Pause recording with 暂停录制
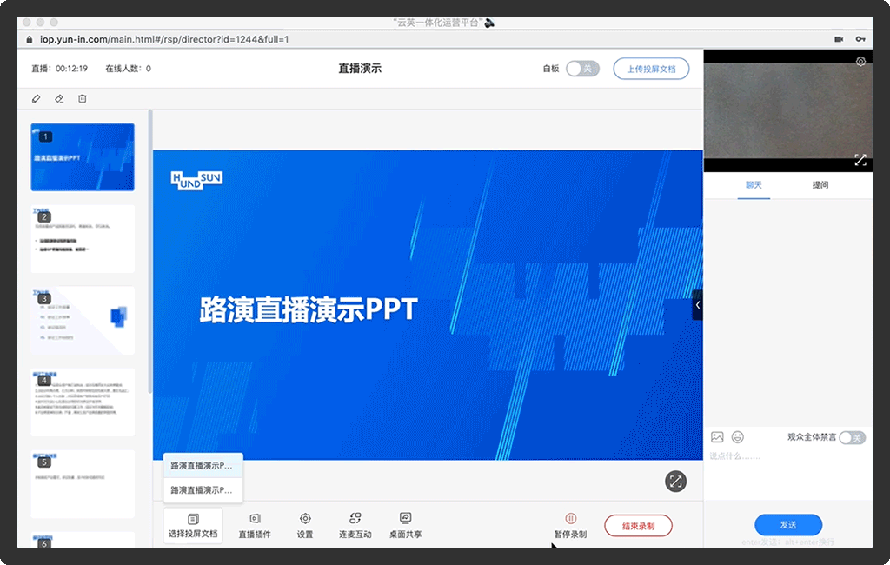Image resolution: width=890 pixels, height=565 pixels. click(x=570, y=525)
